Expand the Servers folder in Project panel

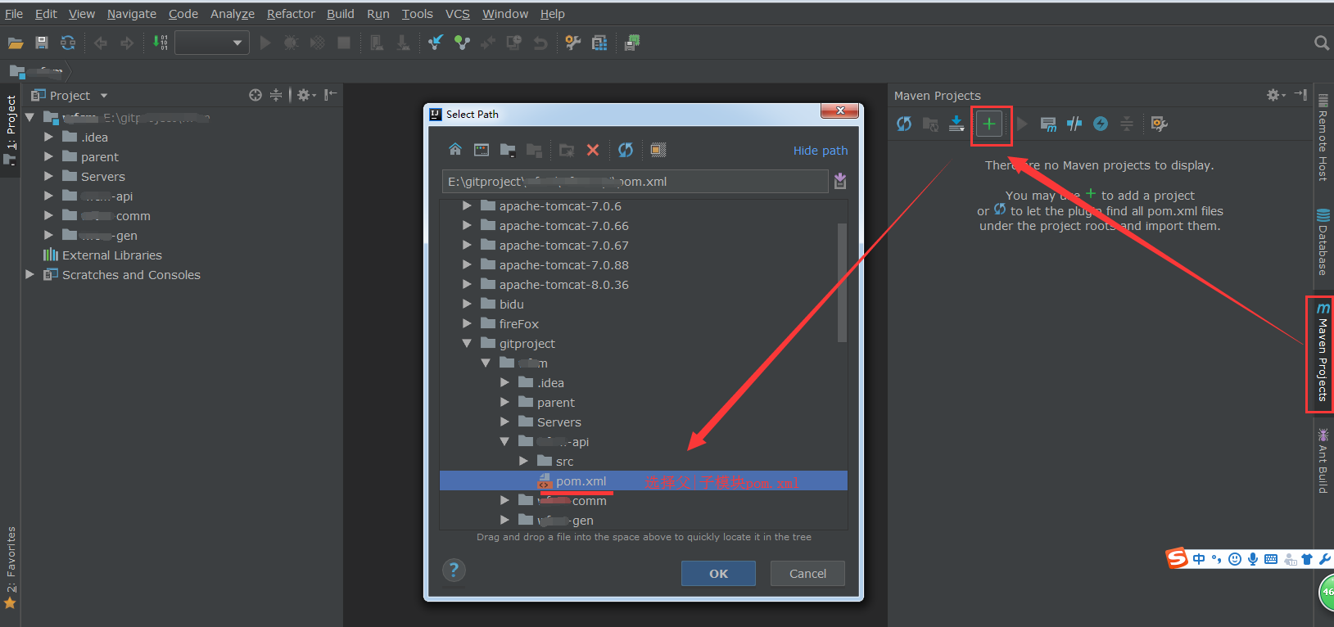coord(48,176)
